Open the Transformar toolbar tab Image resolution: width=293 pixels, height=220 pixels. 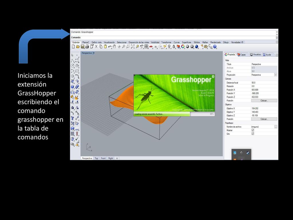[166, 42]
